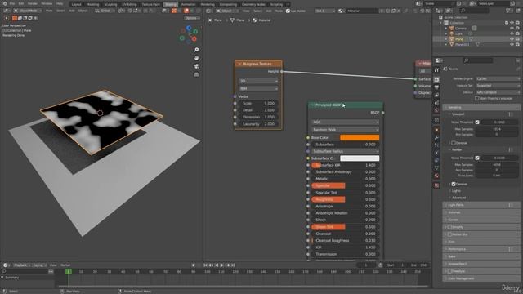The image size is (523, 294).
Task: Jump to the timeline start frame
Action: coord(205,265)
